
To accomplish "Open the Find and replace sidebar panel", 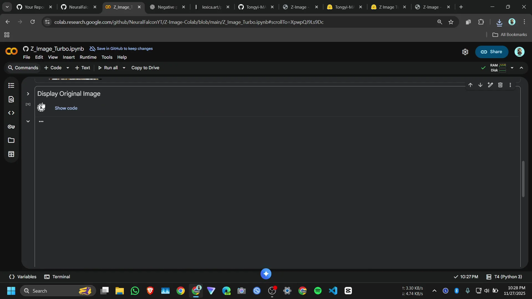I will (x=11, y=99).
